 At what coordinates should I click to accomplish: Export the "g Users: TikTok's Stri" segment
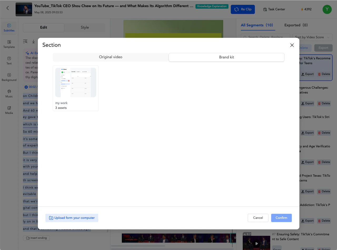click(308, 133)
